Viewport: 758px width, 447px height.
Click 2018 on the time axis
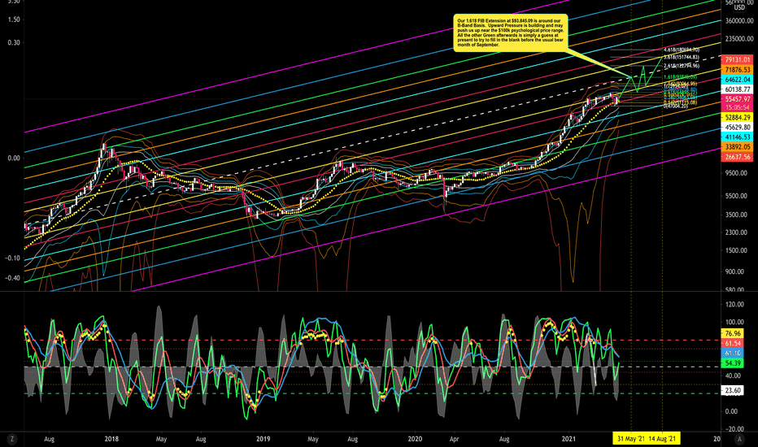[111, 439]
